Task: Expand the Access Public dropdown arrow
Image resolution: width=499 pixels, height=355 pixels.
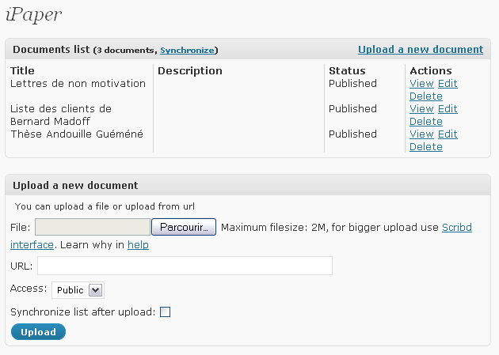Action: (96, 290)
